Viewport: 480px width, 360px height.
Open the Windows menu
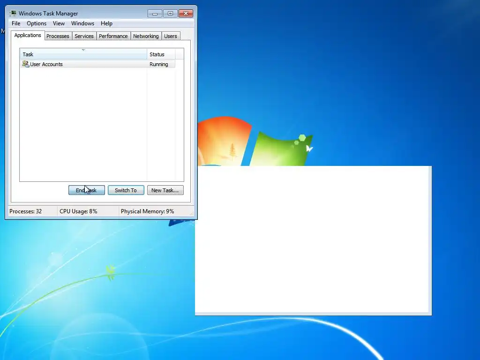(82, 23)
